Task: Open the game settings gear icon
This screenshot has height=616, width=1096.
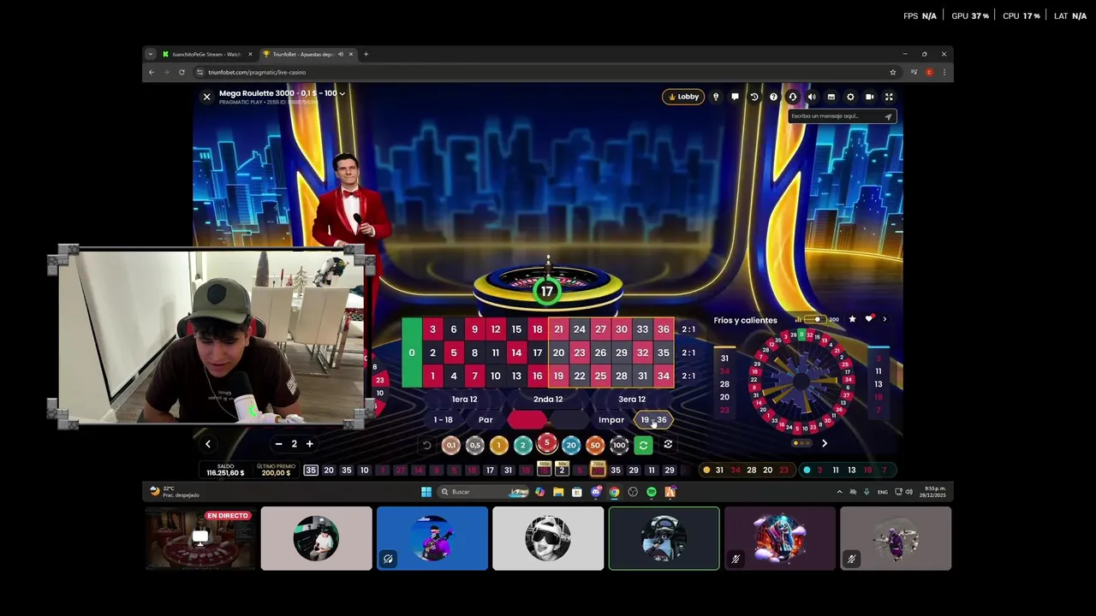Action: pyautogui.click(x=850, y=97)
